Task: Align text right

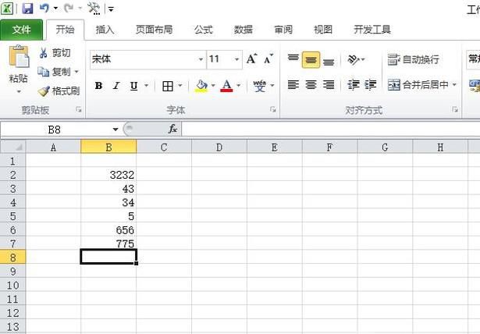Action: [x=329, y=85]
